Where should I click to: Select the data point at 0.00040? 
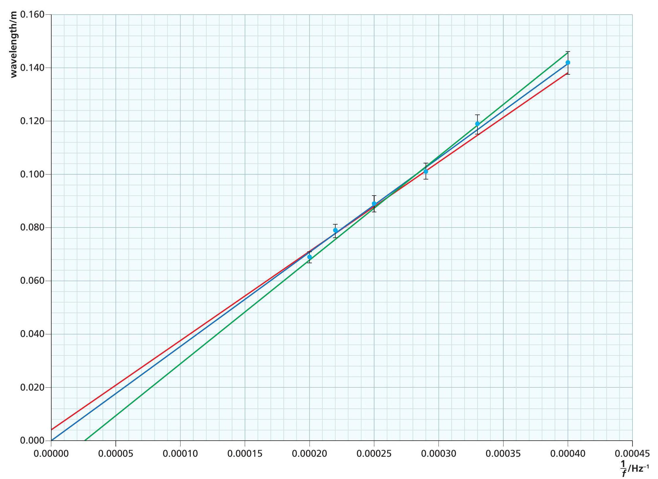point(568,62)
